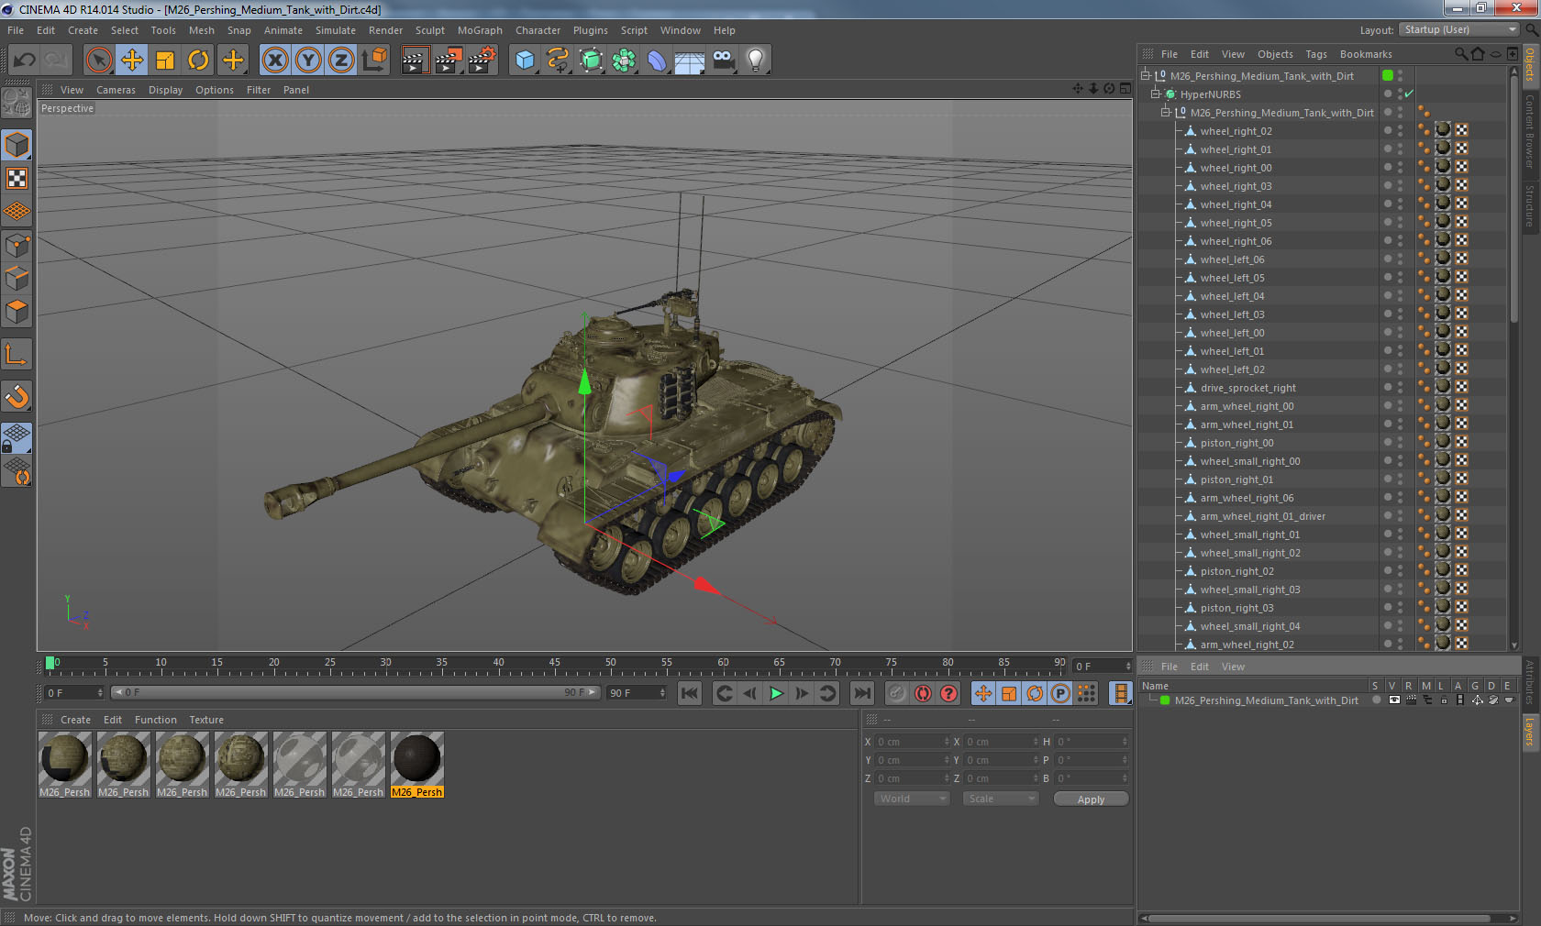Toggle HyperNURBS enabled green checkmark
The width and height of the screenshot is (1541, 926).
coord(1409,94)
